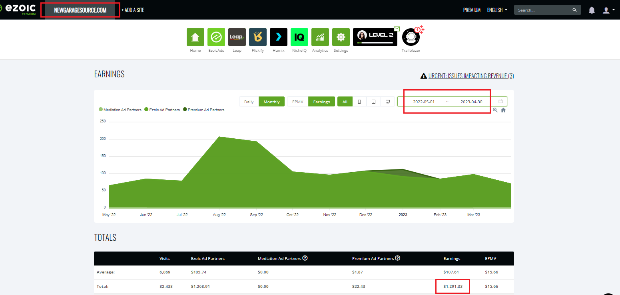Click the end date 2023-04-30 field

[471, 102]
